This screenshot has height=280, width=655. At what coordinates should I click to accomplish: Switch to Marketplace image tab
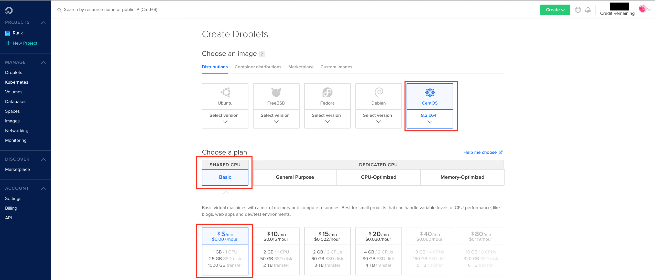pyautogui.click(x=301, y=67)
